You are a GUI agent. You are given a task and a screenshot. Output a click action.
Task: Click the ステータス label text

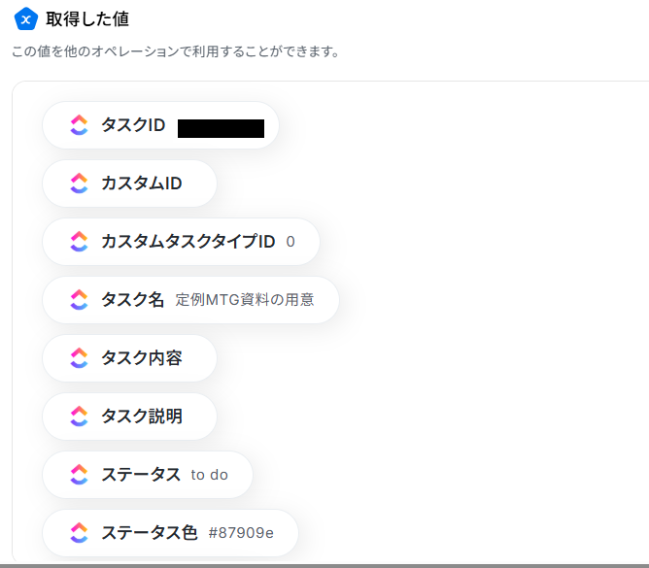[141, 475]
